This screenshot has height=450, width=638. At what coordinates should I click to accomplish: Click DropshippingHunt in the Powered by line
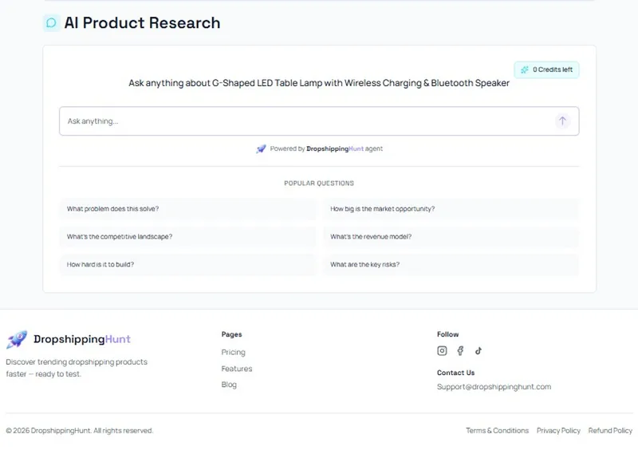(335, 149)
